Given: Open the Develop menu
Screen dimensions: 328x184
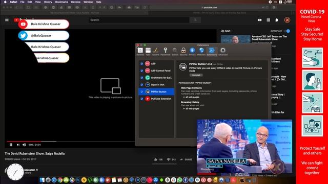Looking at the screenshot, I should pyautogui.click(x=75, y=2).
